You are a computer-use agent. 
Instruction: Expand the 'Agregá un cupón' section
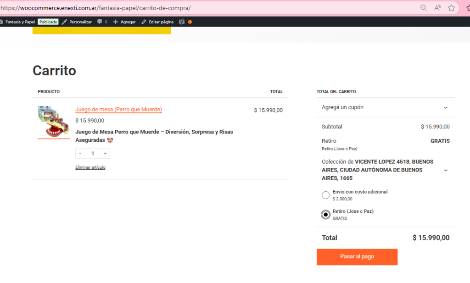click(x=445, y=107)
